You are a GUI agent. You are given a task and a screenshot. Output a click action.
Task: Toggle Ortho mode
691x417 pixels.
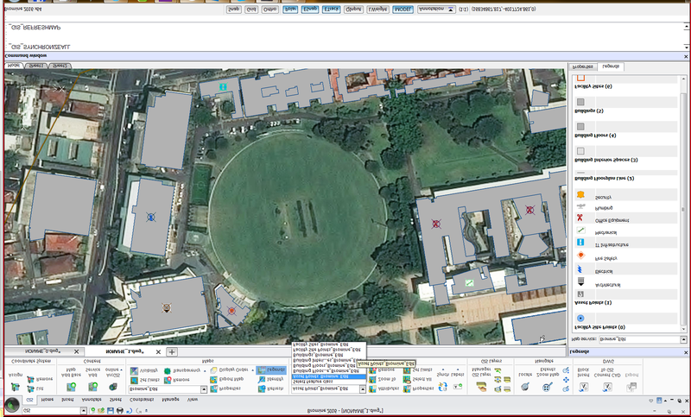coord(269,9)
